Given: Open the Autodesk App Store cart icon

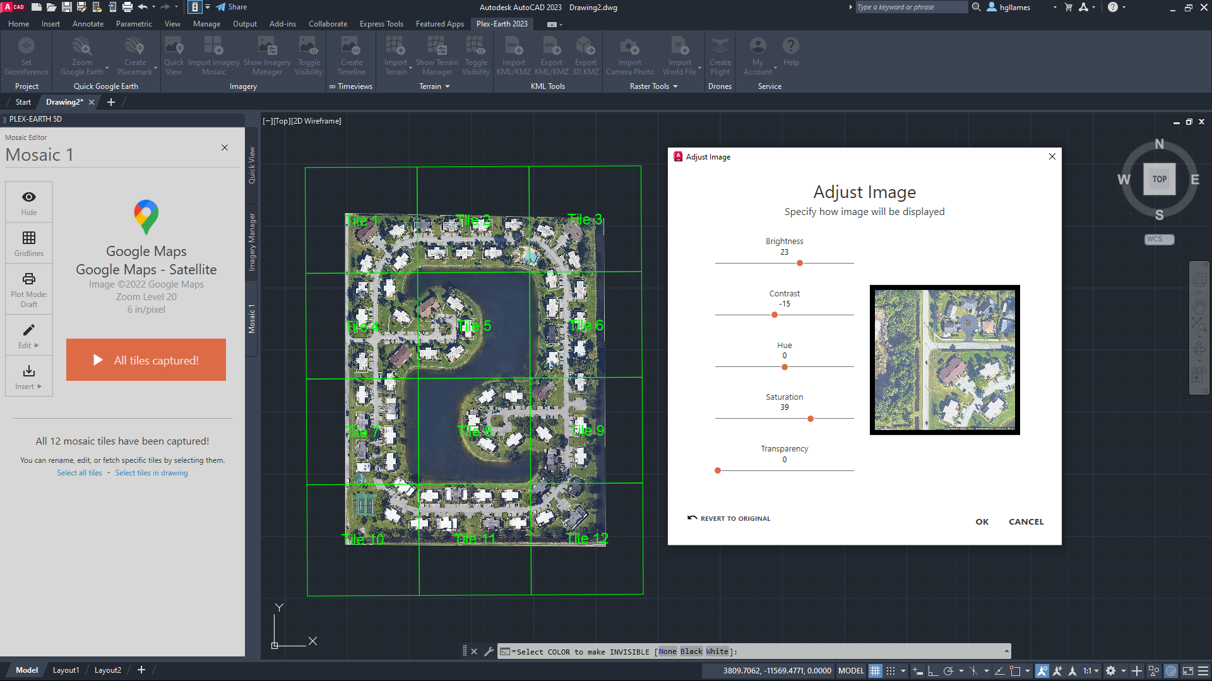Looking at the screenshot, I should coord(1069,7).
